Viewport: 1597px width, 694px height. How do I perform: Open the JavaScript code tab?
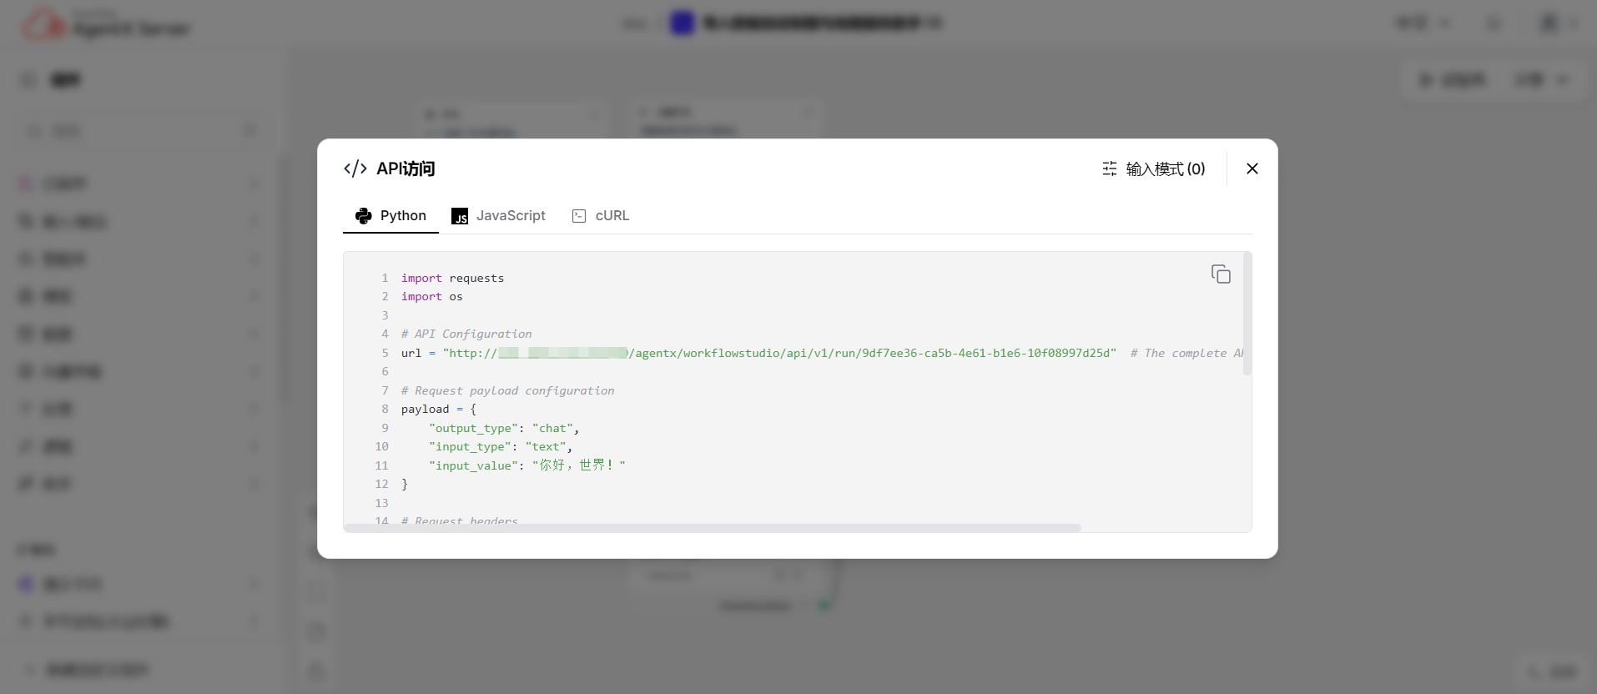pyautogui.click(x=498, y=216)
